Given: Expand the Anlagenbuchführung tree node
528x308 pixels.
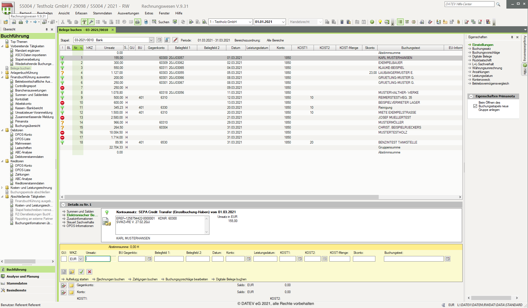Looking at the screenshot, I should click(x=2, y=73).
